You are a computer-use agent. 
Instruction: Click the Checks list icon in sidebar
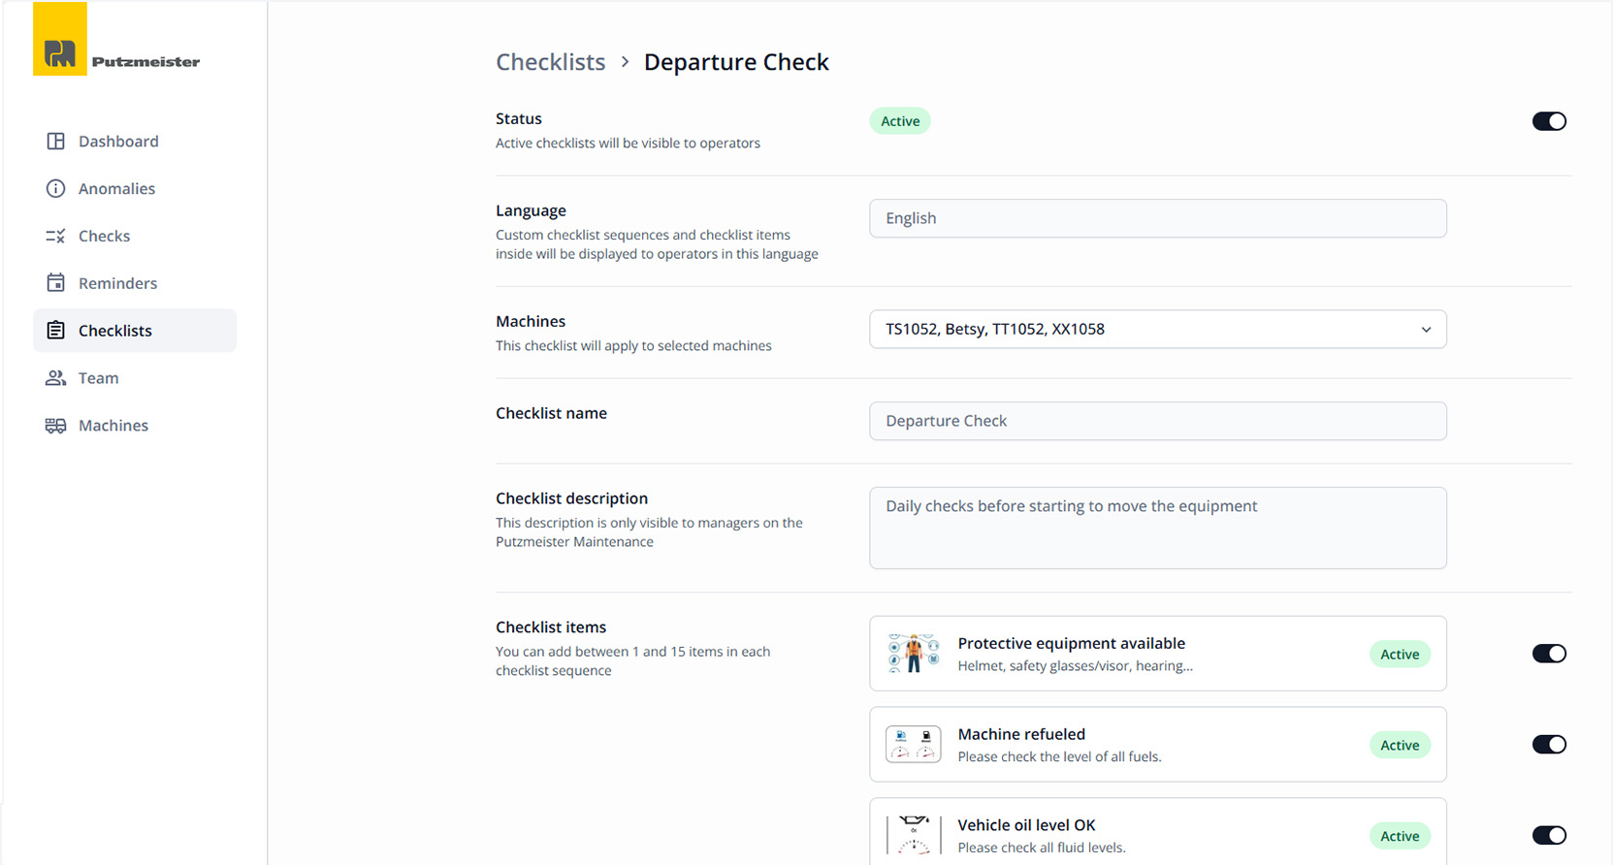pyautogui.click(x=55, y=237)
